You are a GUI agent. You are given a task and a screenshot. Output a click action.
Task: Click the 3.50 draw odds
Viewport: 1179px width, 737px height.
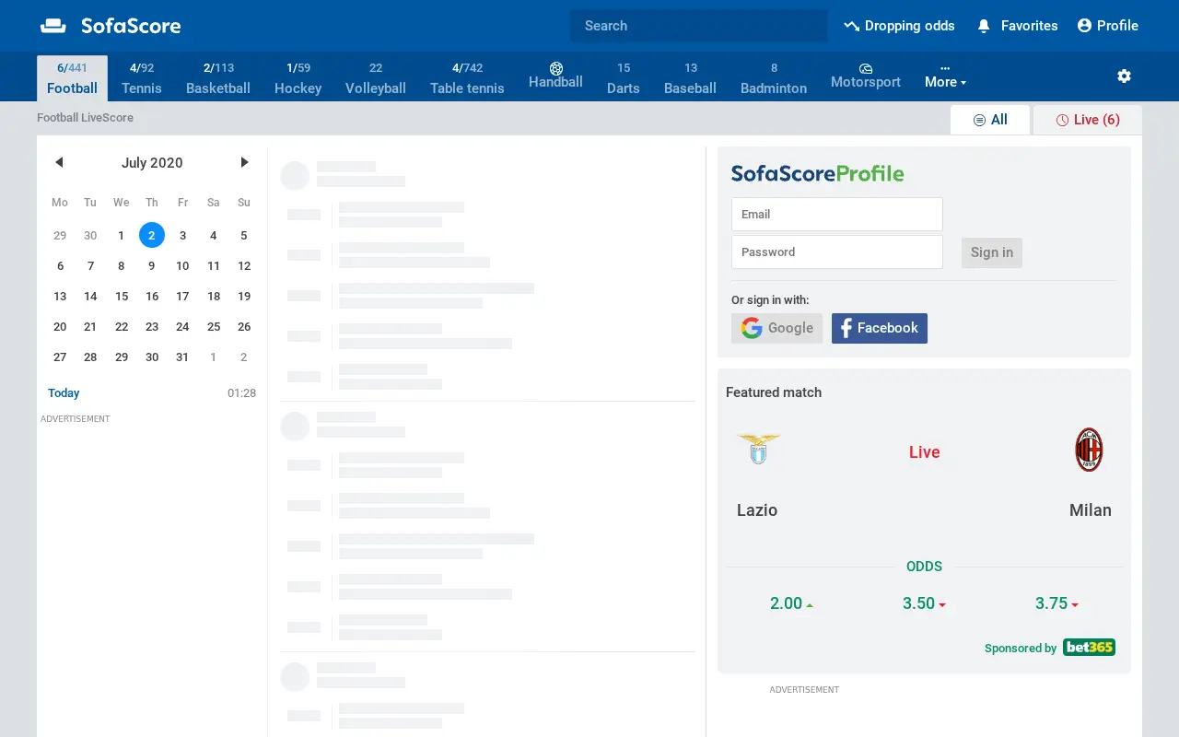click(x=925, y=603)
